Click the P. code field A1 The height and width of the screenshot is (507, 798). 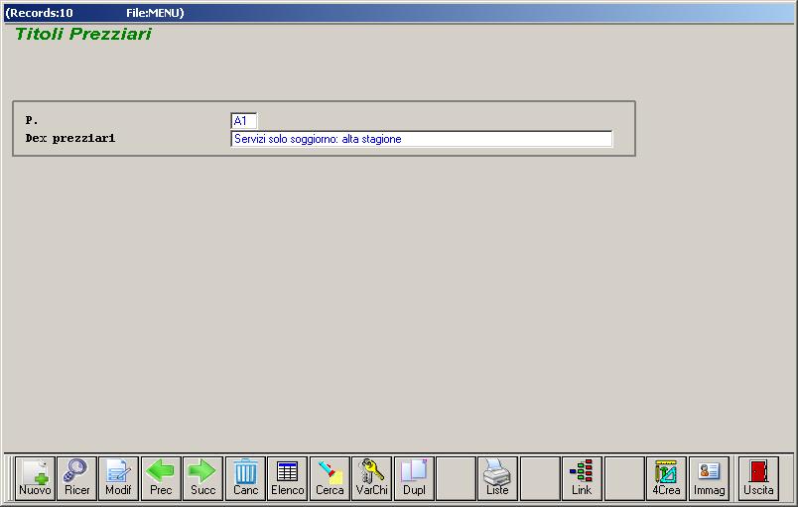click(x=244, y=120)
